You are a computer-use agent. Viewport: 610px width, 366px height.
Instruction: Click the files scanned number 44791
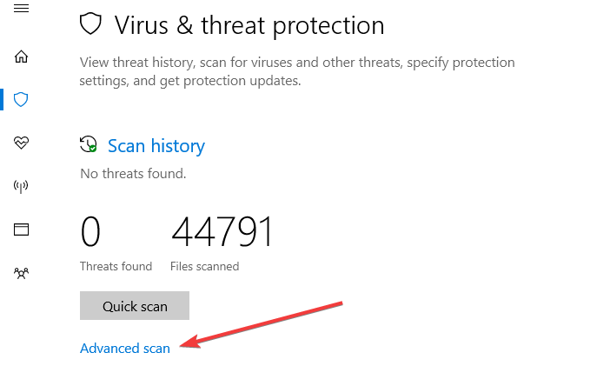[x=222, y=233]
